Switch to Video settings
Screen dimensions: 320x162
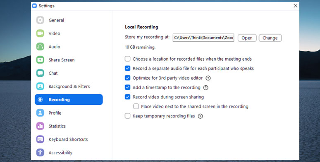point(69,33)
